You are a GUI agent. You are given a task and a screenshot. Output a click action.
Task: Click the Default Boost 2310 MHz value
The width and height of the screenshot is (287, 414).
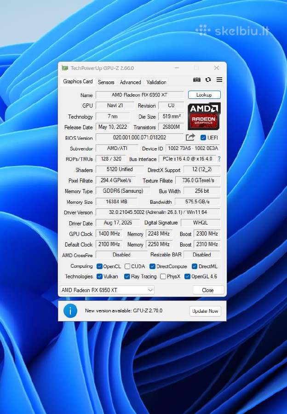[x=207, y=244]
